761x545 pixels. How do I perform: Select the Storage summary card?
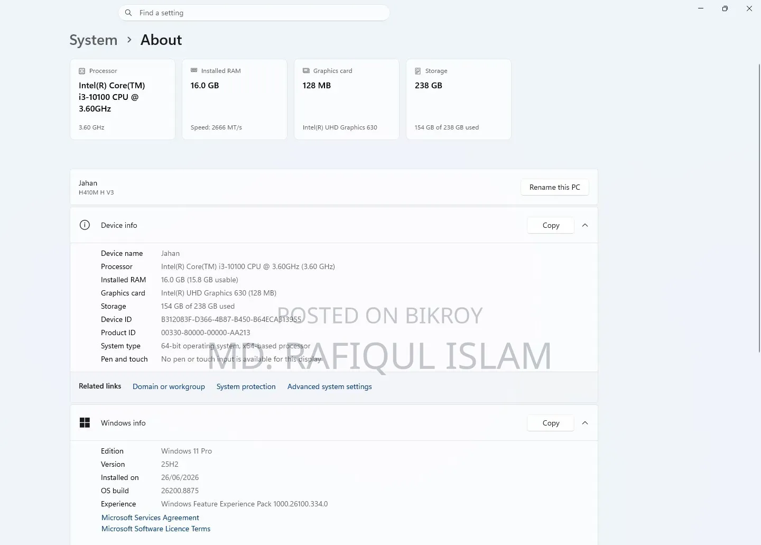click(x=459, y=99)
